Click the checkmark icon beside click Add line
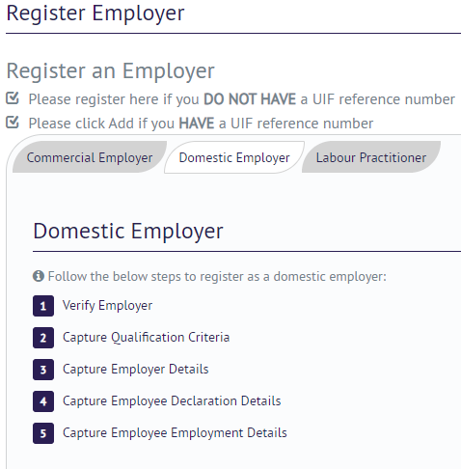 tap(13, 123)
